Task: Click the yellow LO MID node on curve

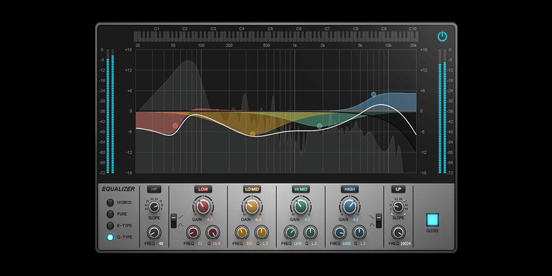Action: (253, 134)
